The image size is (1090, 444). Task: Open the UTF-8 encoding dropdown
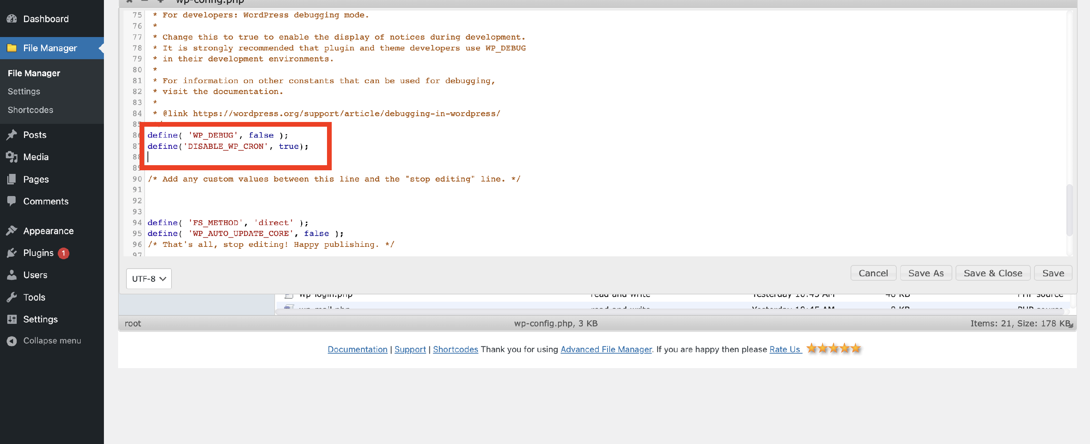click(x=149, y=279)
